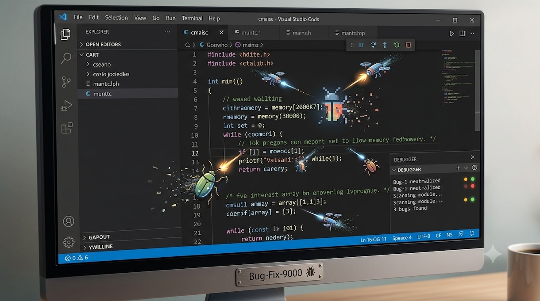Viewport: 540px width, 301px height.
Task: Stop debugging with the red square
Action: coord(409,45)
